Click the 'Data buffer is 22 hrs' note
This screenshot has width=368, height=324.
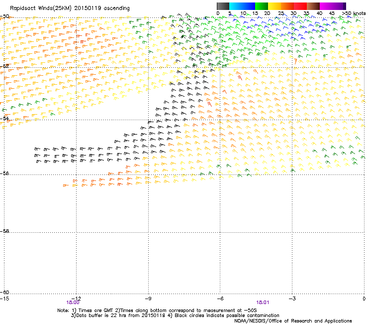point(175,316)
